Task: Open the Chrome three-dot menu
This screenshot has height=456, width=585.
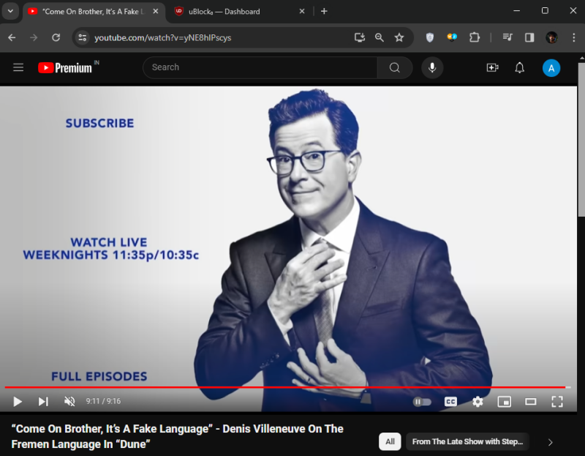Action: [574, 37]
